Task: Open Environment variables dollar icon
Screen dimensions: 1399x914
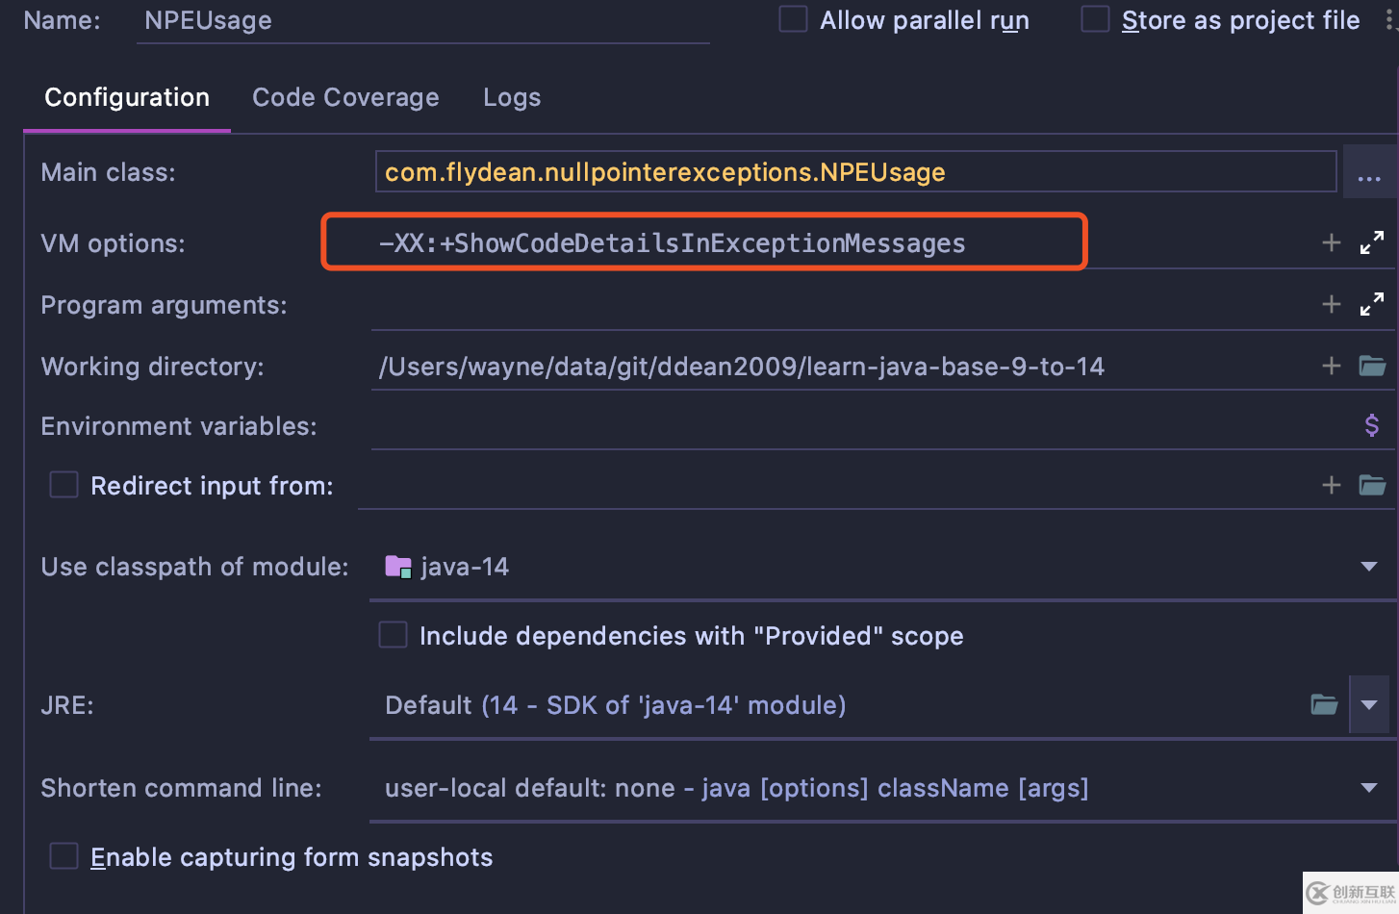Action: pyautogui.click(x=1372, y=425)
